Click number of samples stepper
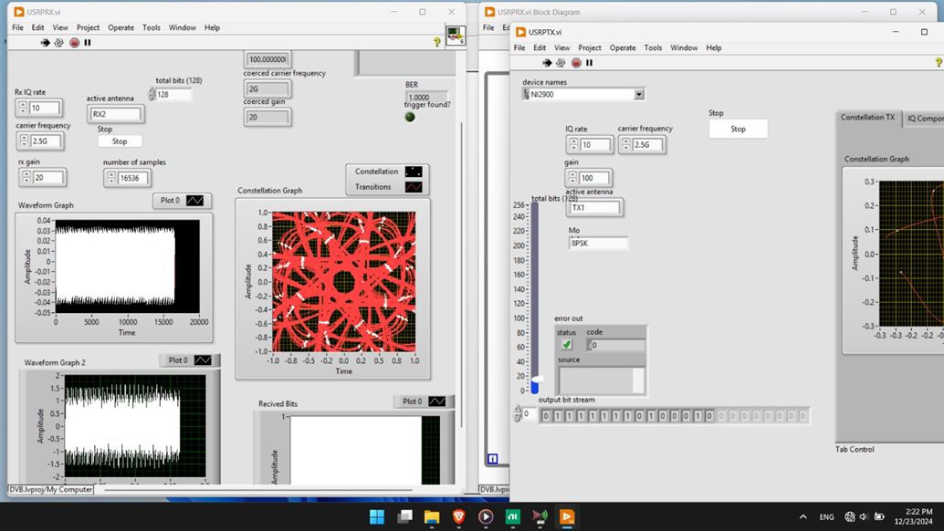Viewport: 944px width, 531px height. (111, 177)
